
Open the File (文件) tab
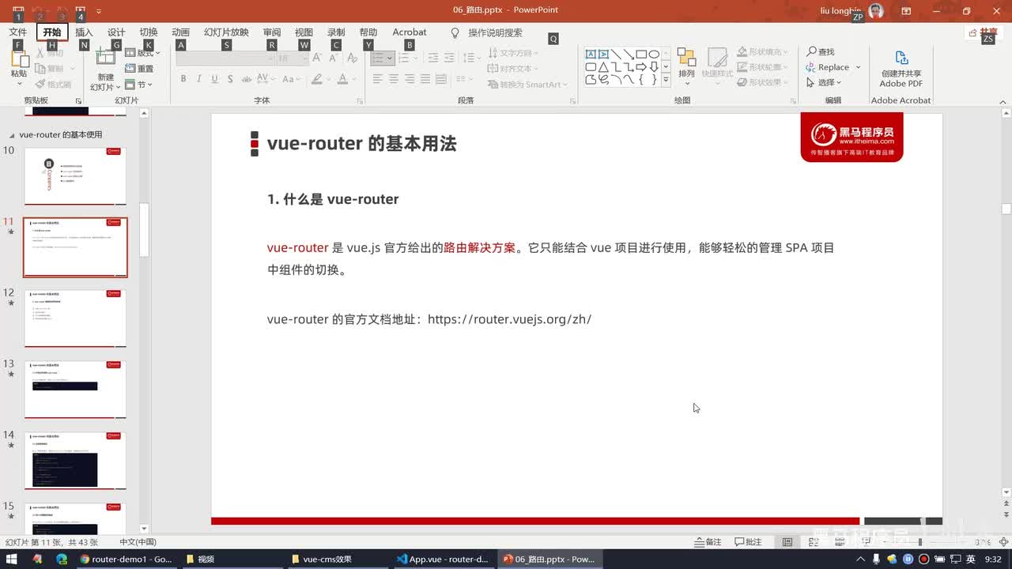coord(17,32)
